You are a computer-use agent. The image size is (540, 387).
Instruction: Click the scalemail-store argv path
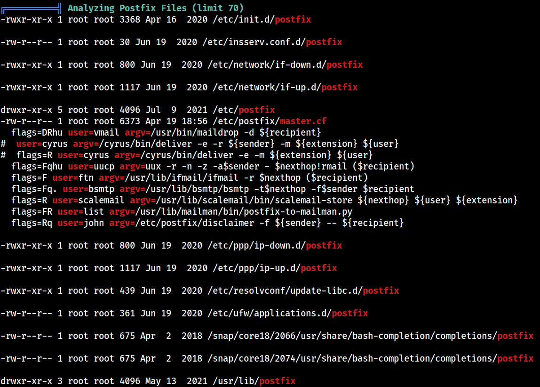coord(254,200)
